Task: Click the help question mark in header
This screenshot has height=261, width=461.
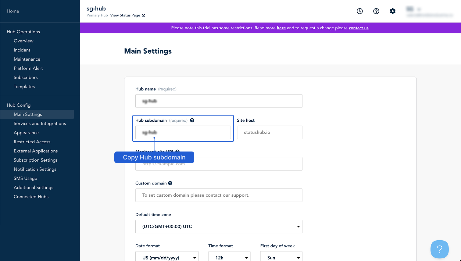Action: click(x=376, y=11)
